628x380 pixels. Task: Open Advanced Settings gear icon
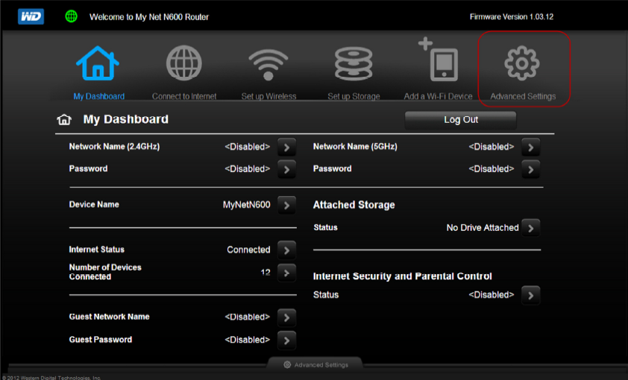point(522,63)
